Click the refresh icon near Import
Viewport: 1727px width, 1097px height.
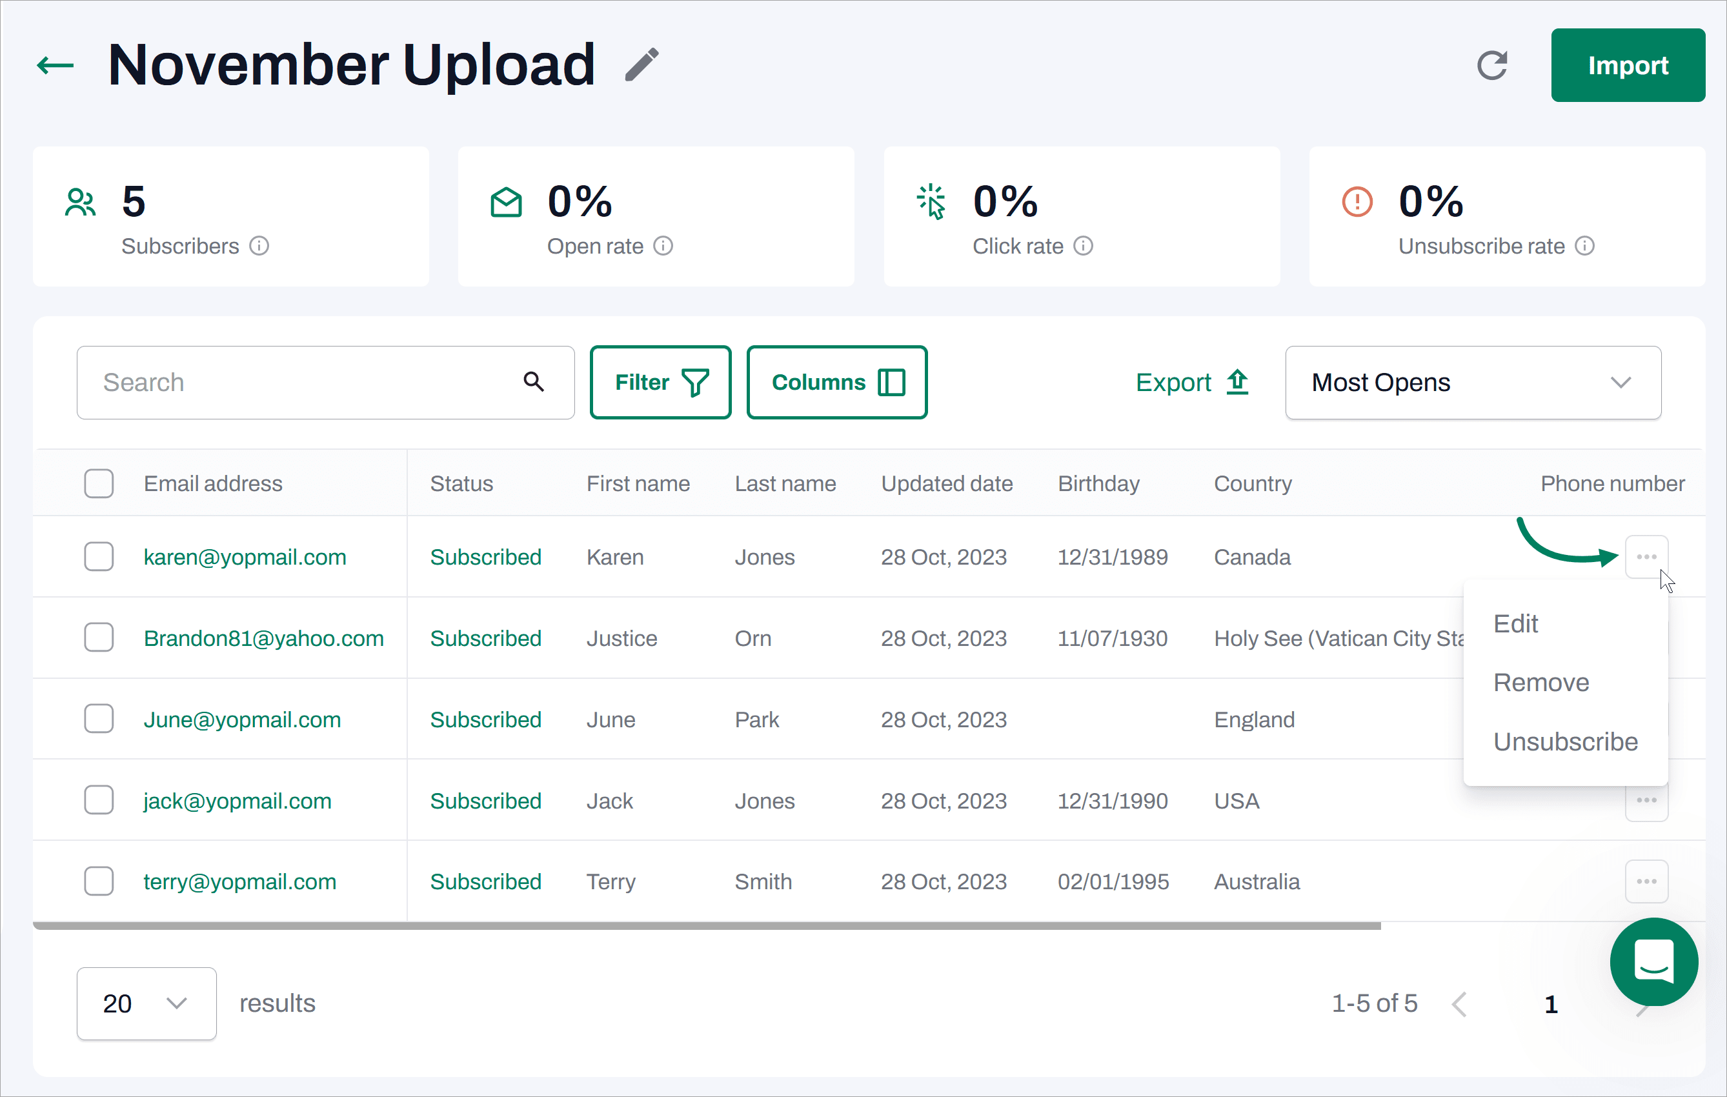click(x=1491, y=65)
